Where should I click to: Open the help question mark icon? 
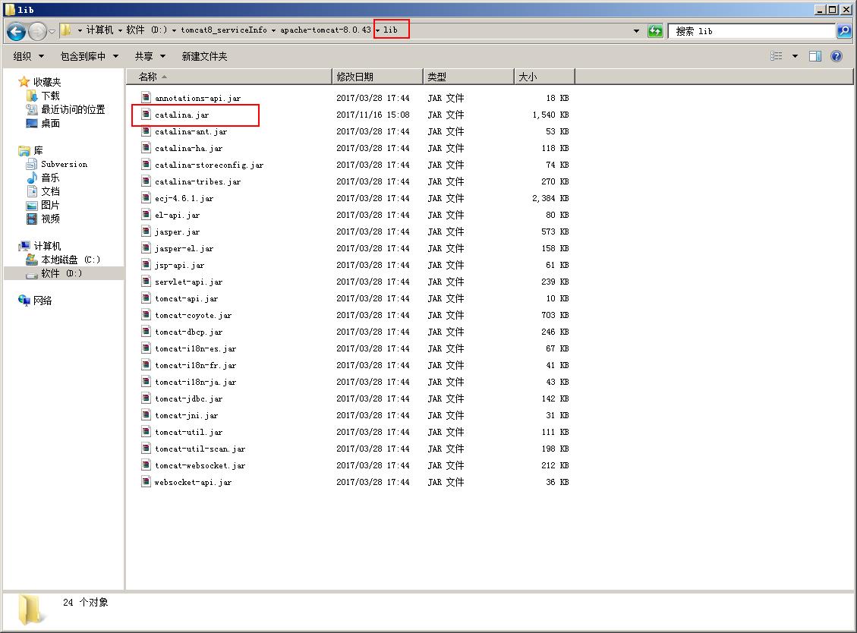[x=837, y=56]
